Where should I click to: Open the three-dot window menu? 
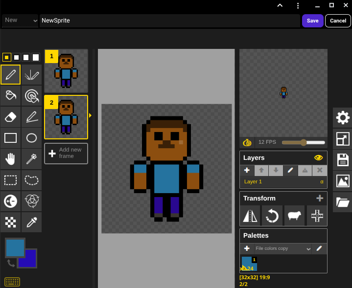pyautogui.click(x=298, y=5)
